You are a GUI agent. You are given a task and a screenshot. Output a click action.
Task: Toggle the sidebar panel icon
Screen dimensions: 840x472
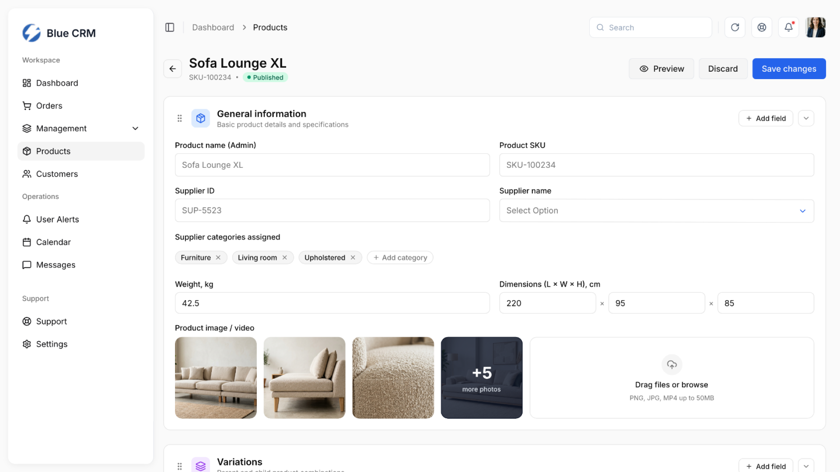170,28
